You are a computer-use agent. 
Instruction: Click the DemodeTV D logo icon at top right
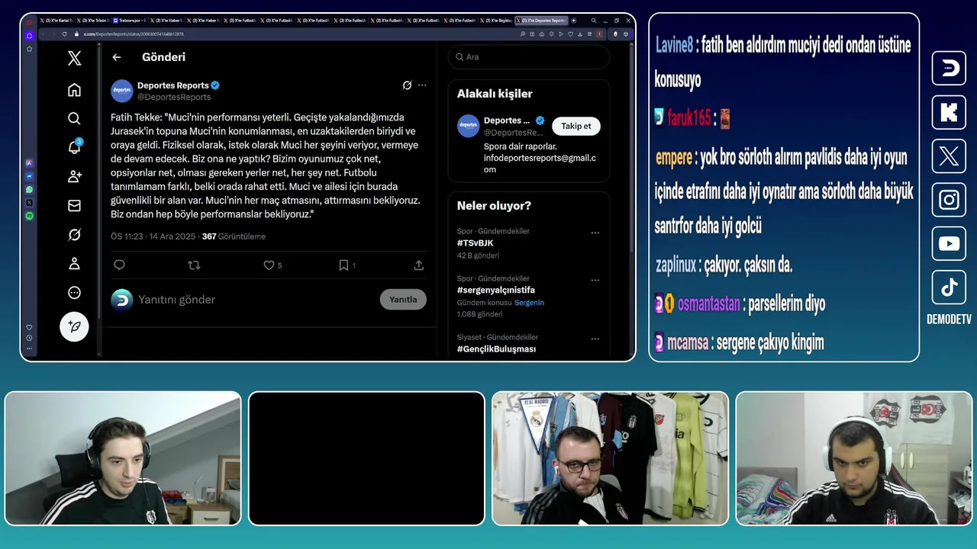point(949,68)
